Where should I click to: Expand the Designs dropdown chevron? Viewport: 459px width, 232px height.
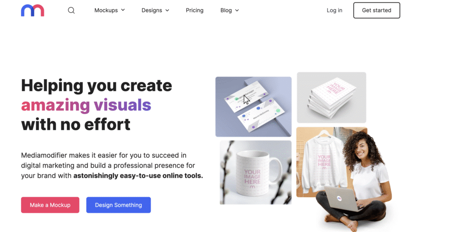coord(167,10)
